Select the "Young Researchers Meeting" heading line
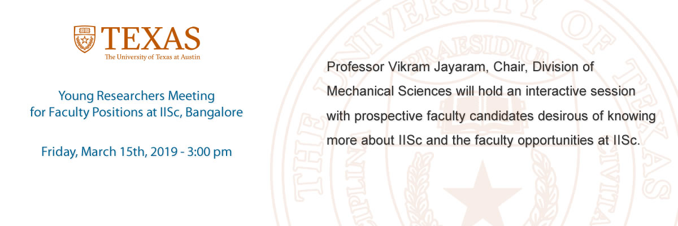 coord(136,95)
